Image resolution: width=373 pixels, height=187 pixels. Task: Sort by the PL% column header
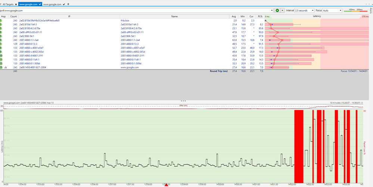pyautogui.click(x=260, y=17)
